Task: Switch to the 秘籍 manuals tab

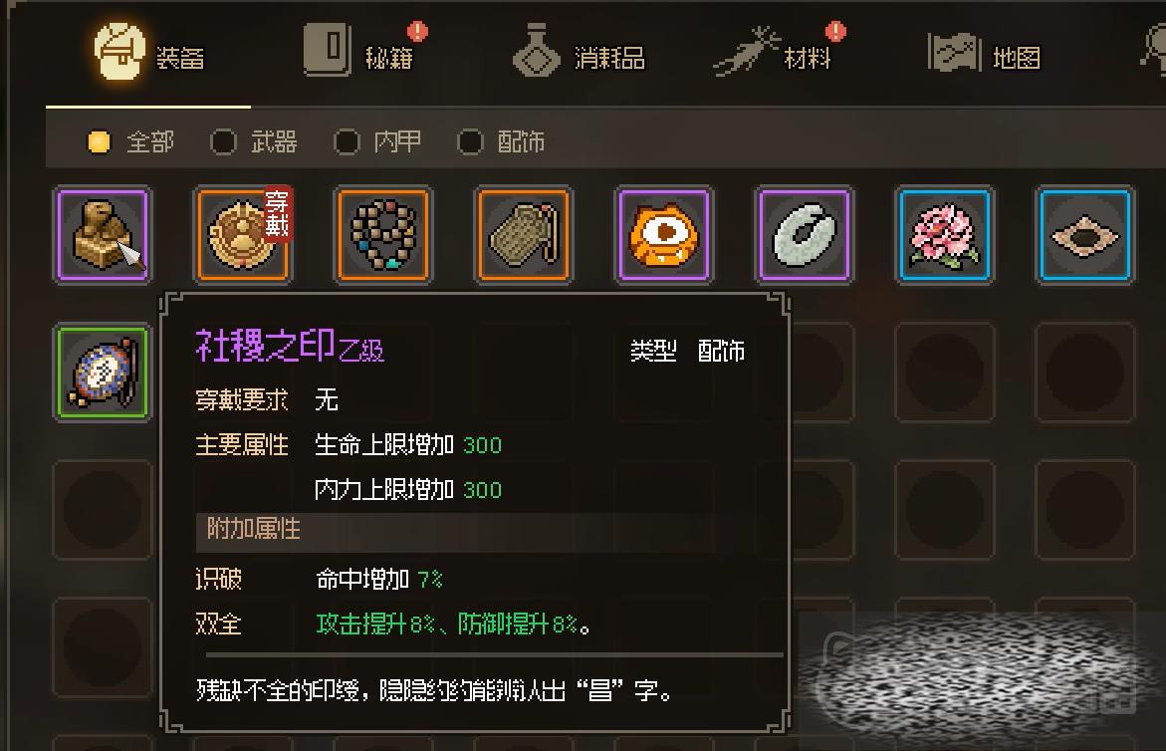Action: point(359,52)
